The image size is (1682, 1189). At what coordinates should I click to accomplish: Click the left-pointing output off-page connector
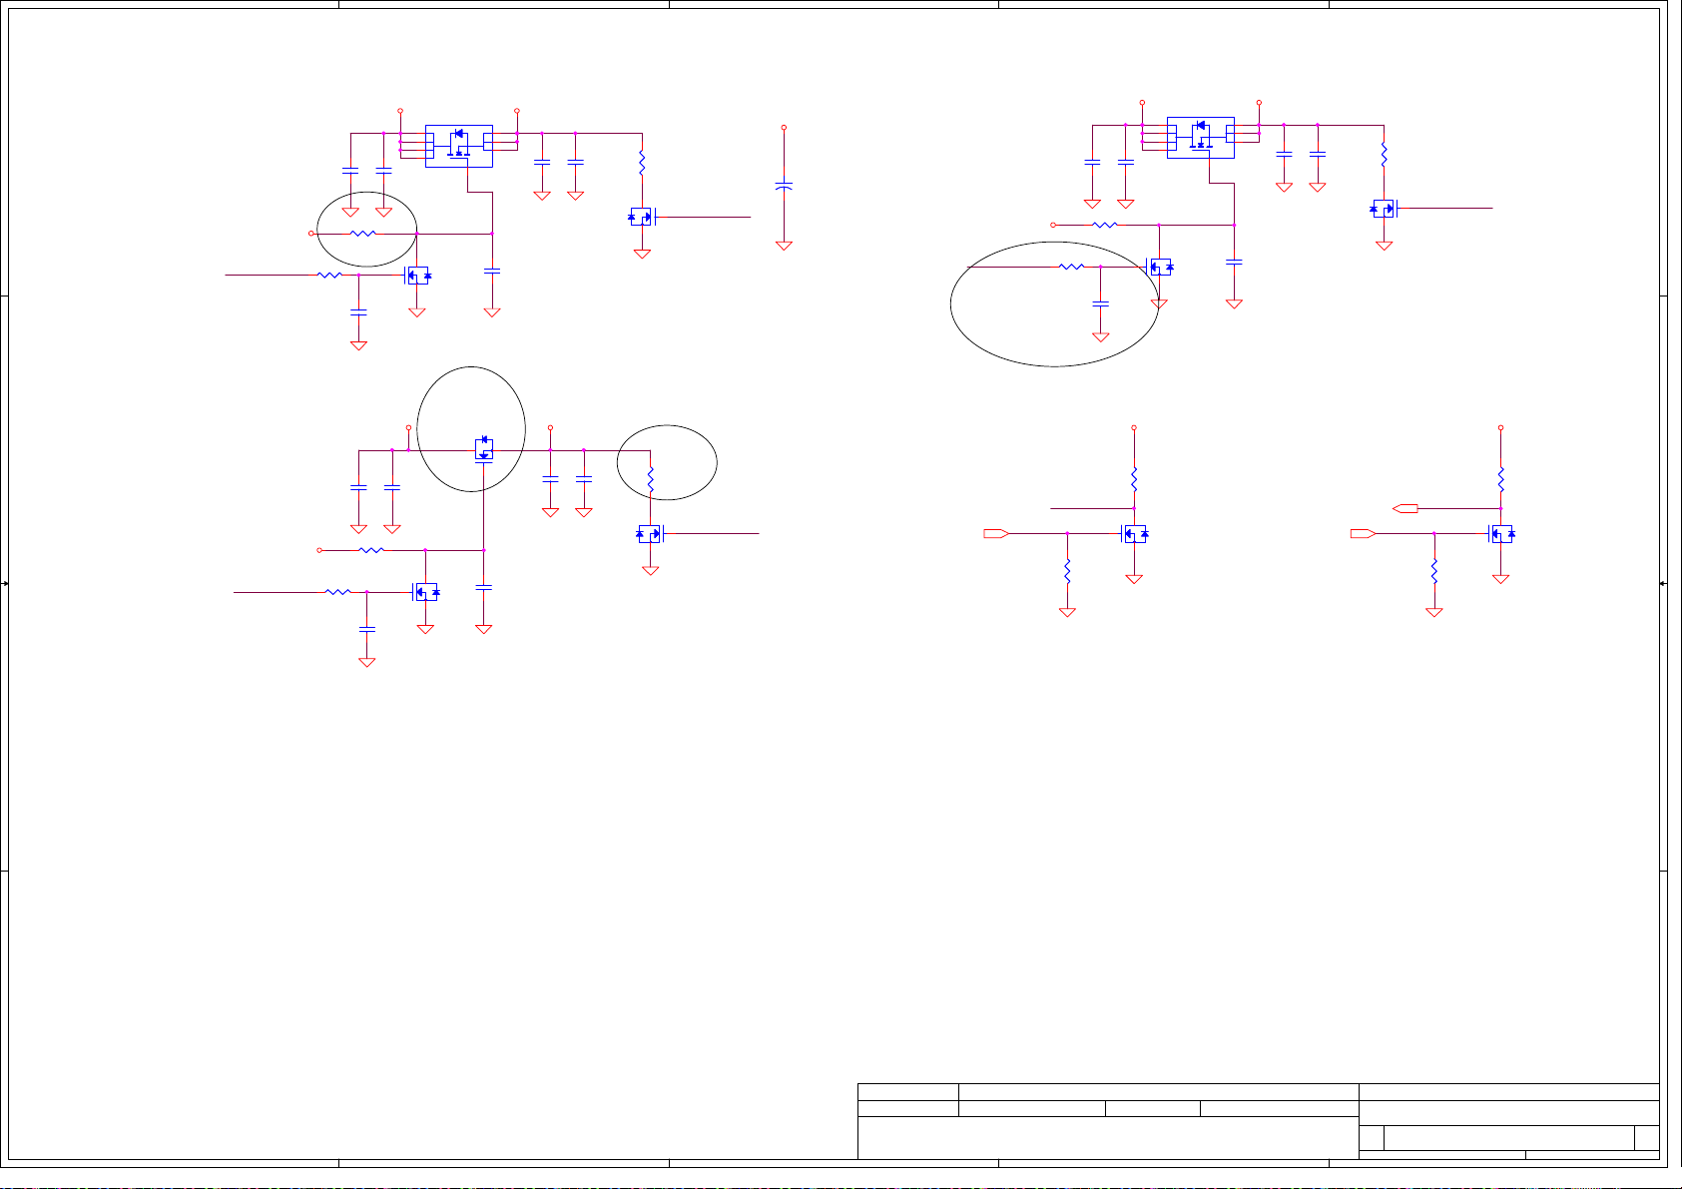pos(1405,509)
